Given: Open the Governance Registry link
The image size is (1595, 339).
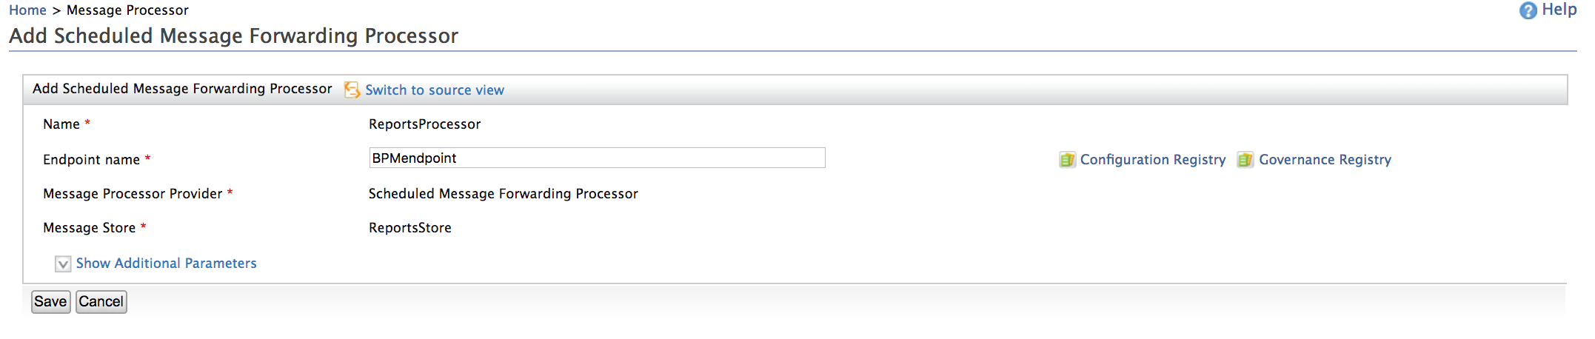Looking at the screenshot, I should (1325, 160).
